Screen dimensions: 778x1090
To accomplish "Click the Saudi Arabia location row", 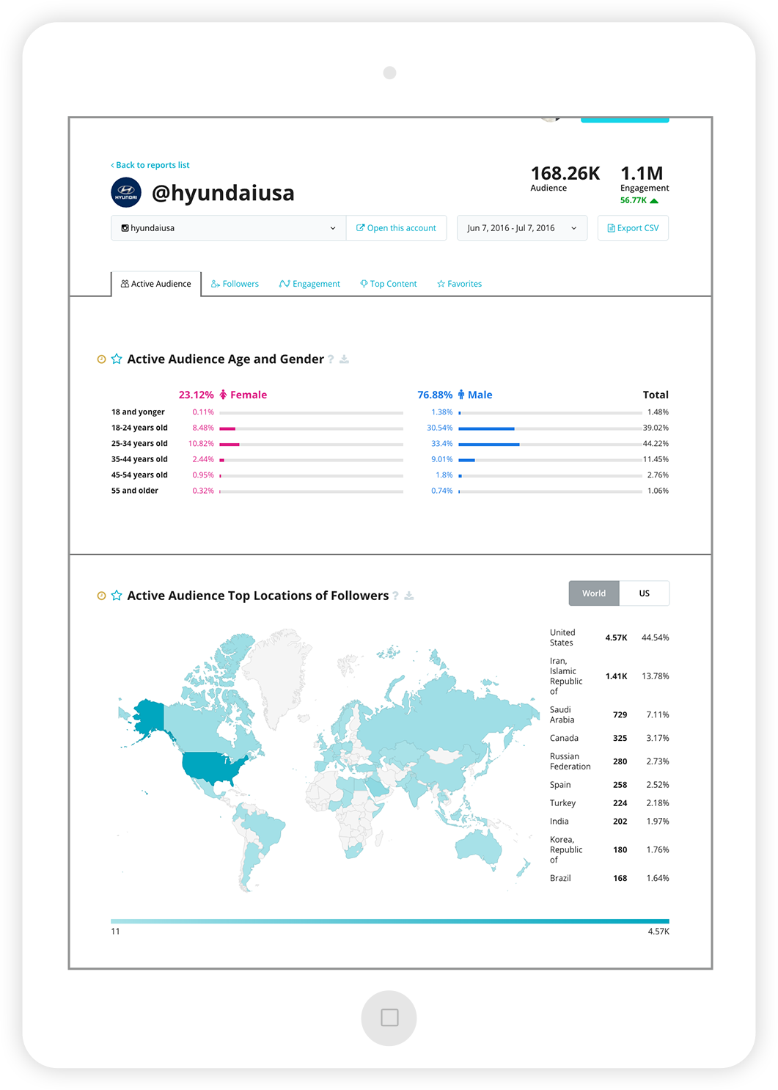I will click(x=609, y=714).
